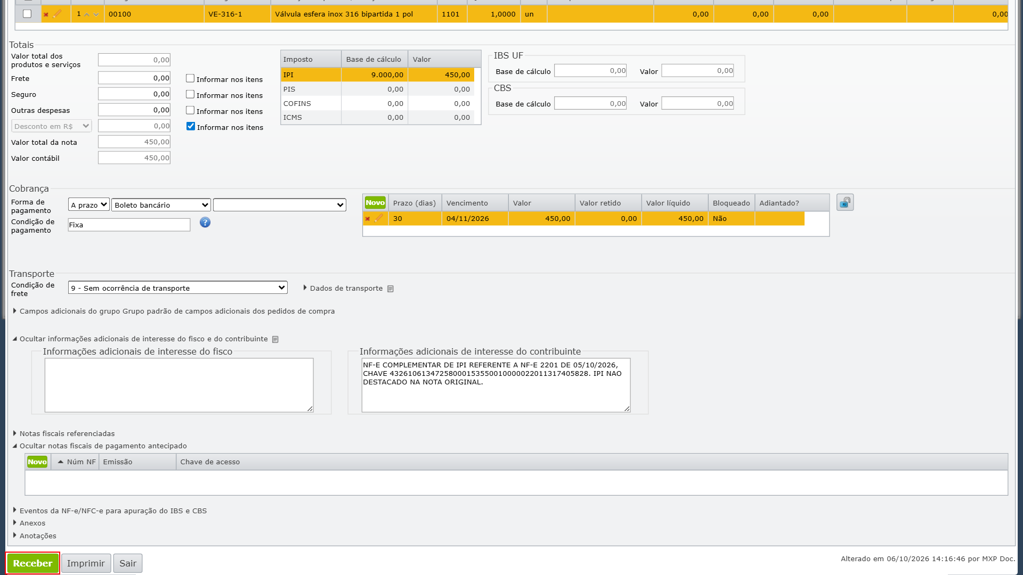Image resolution: width=1023 pixels, height=575 pixels.
Task: Add new prepaid invoice with Novo button
Action: [x=37, y=462]
